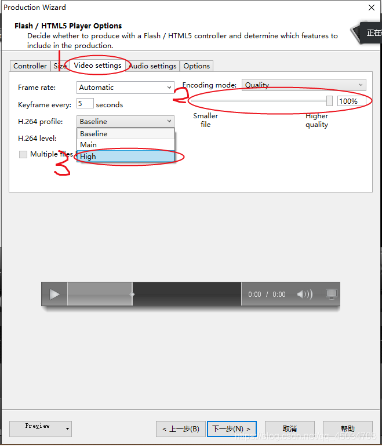
Task: Select Baseline in the profile list
Action: click(x=125, y=134)
